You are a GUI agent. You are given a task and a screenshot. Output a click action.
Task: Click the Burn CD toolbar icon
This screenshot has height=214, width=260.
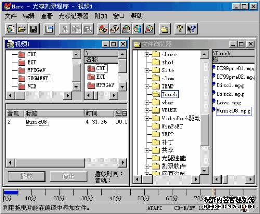pyautogui.click(x=103, y=29)
